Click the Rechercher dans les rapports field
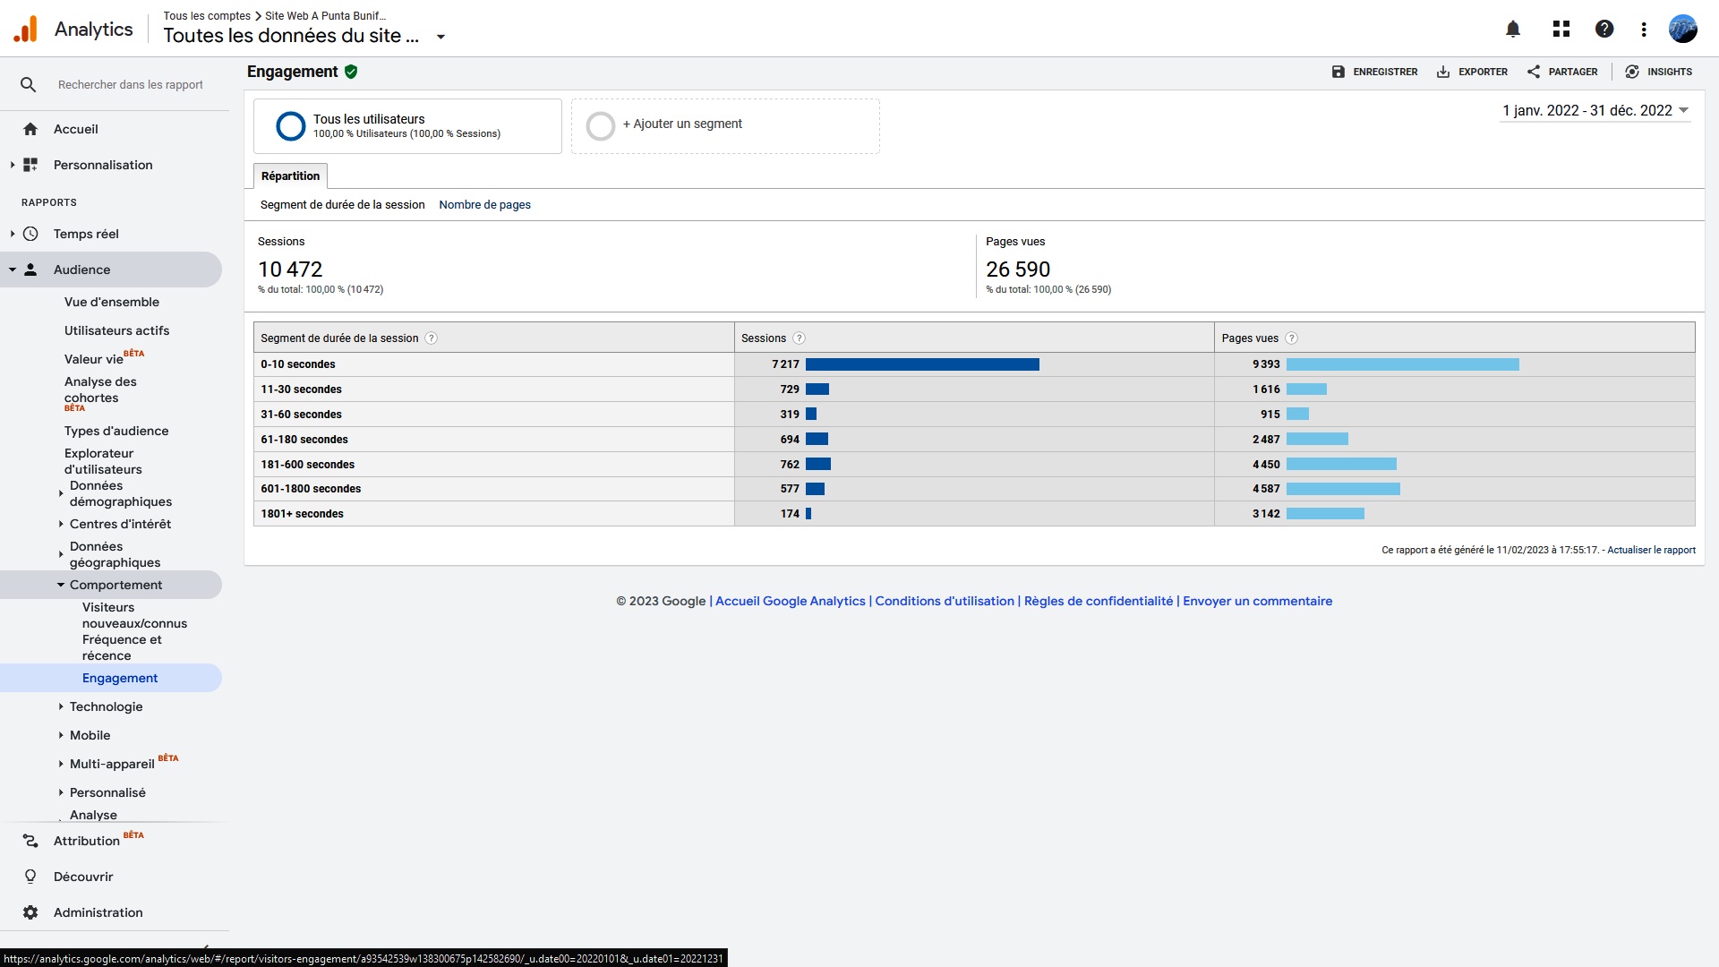Screen dimensions: 1719x967 pyautogui.click(x=131, y=84)
